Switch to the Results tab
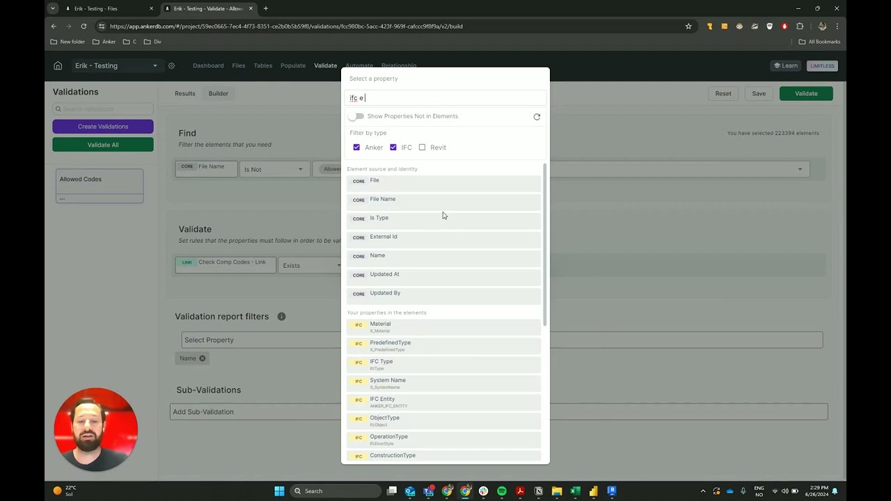The height and width of the screenshot is (501, 891). [184, 93]
